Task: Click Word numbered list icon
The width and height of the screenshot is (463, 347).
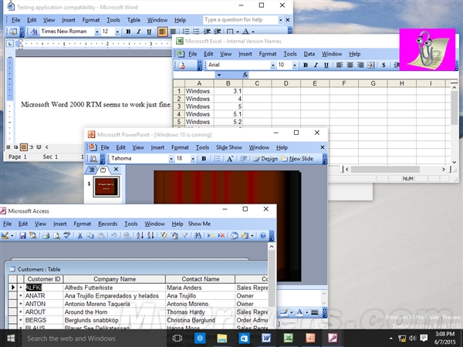Action: point(186,32)
